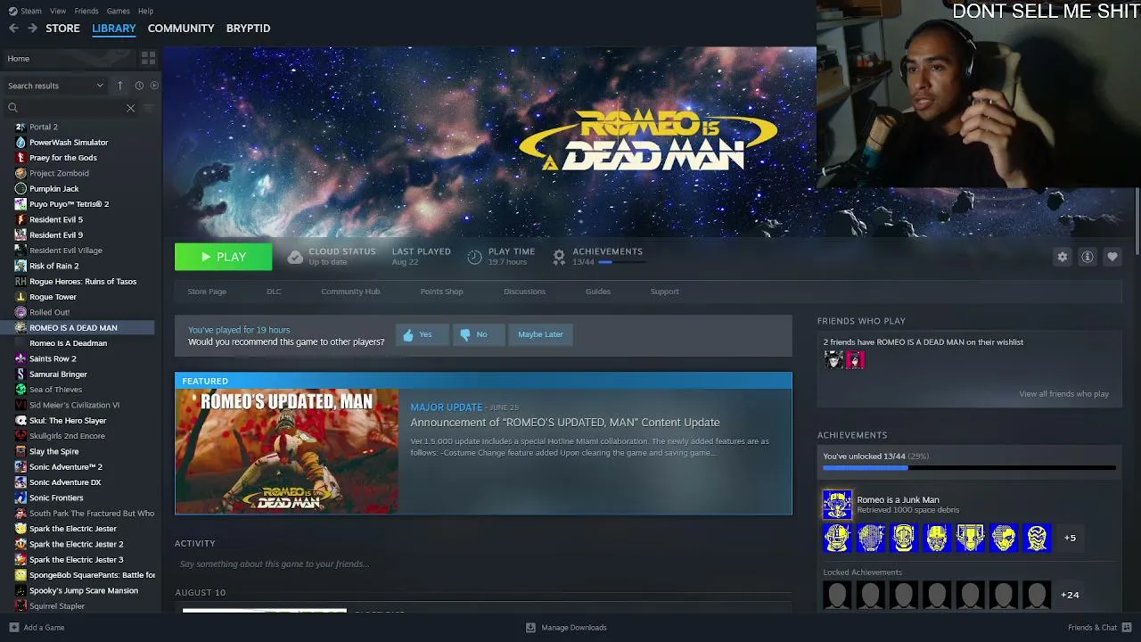Screen dimensions: 1141x642
Task: Click the Portal 2 game icon
Action: tap(21, 127)
